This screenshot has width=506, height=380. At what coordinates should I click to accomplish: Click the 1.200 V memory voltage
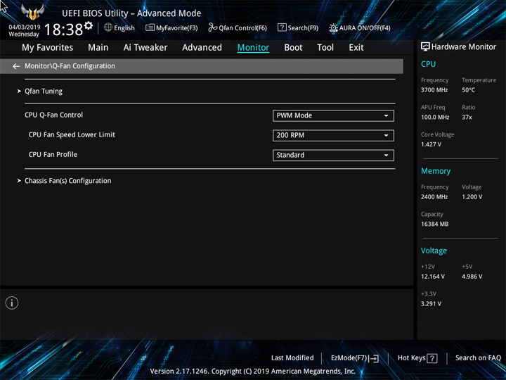pyautogui.click(x=472, y=197)
